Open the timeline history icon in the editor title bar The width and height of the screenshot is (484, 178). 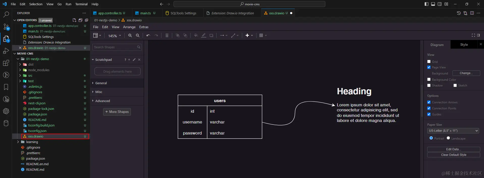pos(459,13)
